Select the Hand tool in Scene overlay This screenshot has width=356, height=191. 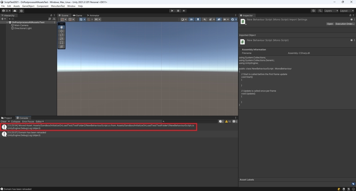tap(61, 27)
